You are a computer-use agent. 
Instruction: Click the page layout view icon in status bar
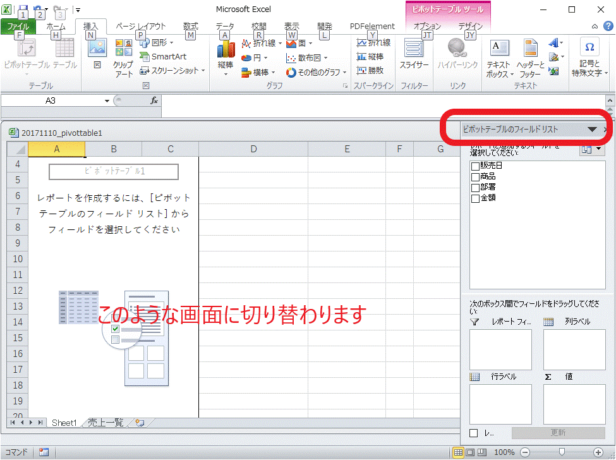click(x=470, y=452)
